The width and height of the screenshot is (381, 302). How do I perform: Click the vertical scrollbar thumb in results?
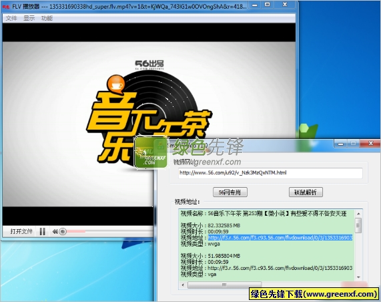[x=358, y=225]
